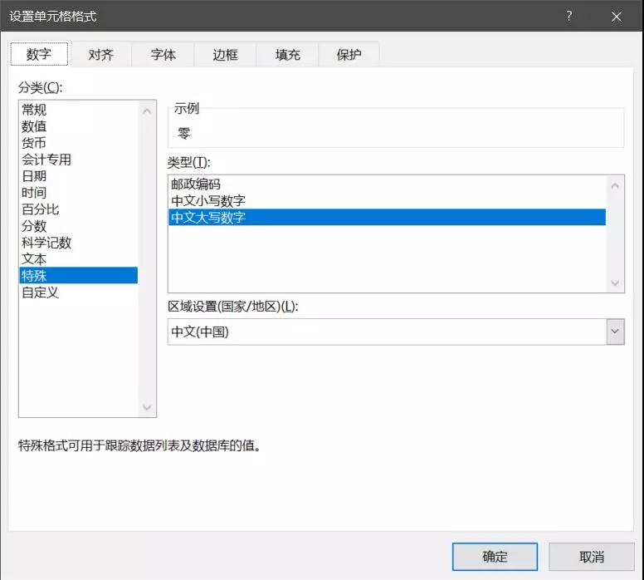This screenshot has height=580, width=644.
Task: Cancel with the 取消 button
Action: 592,557
